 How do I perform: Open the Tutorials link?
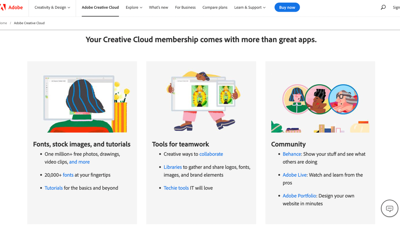53,188
